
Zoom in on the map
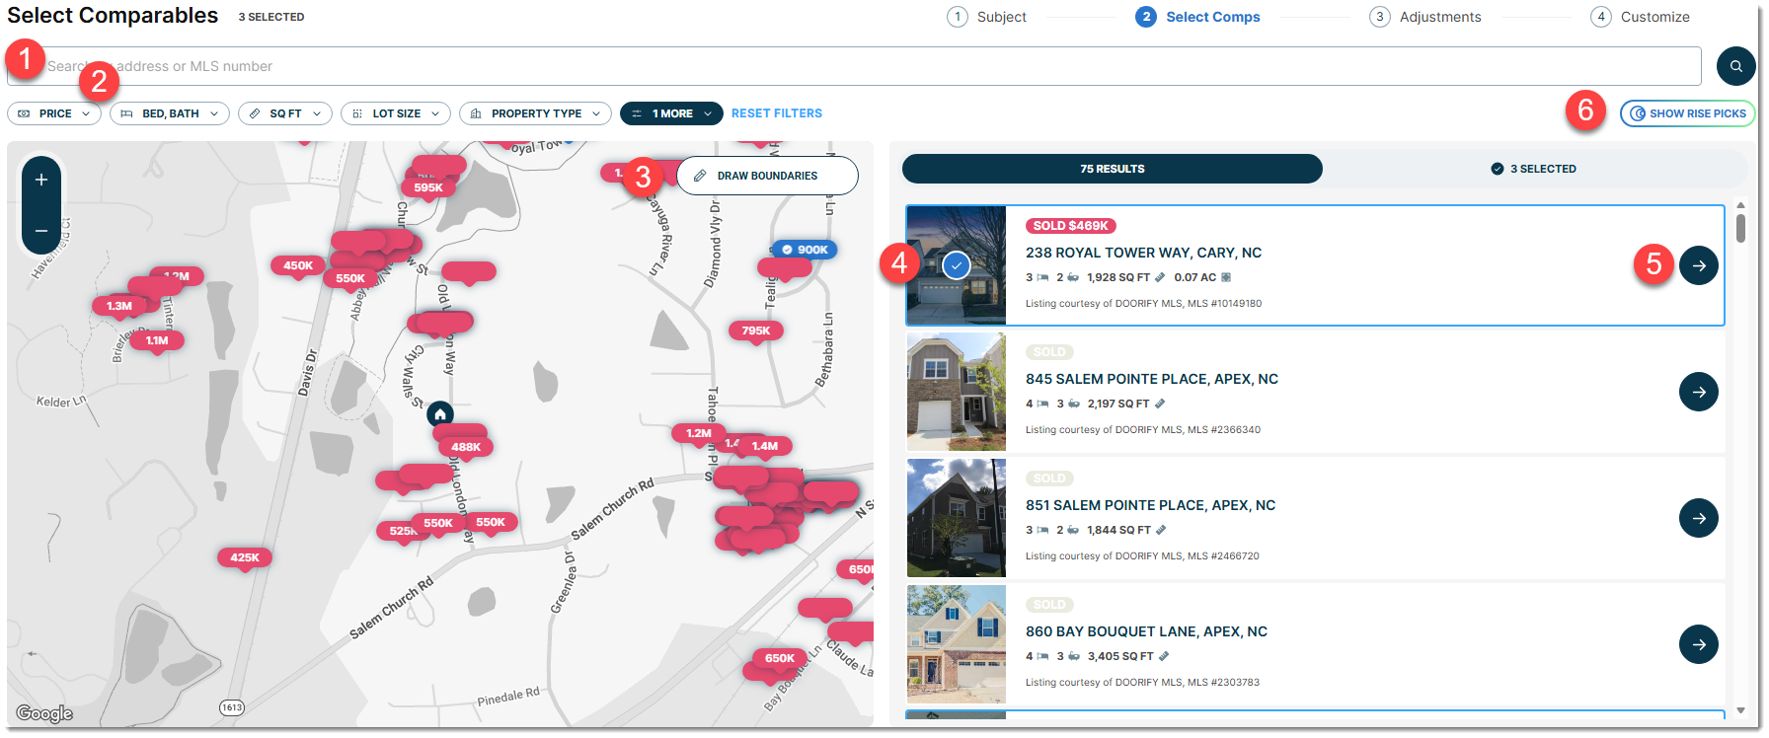point(41,180)
